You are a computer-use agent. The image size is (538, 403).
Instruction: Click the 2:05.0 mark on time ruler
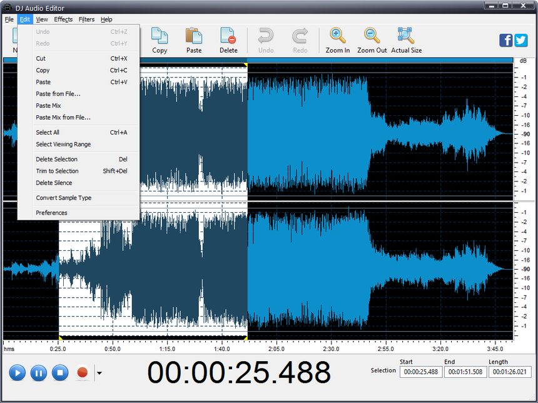pos(277,349)
